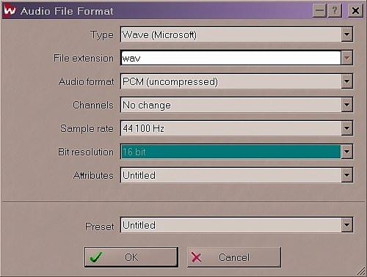Open the Type dropdown arrow
Screen dimensions: 367x277
point(346,34)
